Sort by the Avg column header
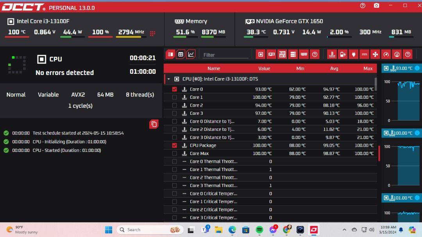 click(x=334, y=68)
